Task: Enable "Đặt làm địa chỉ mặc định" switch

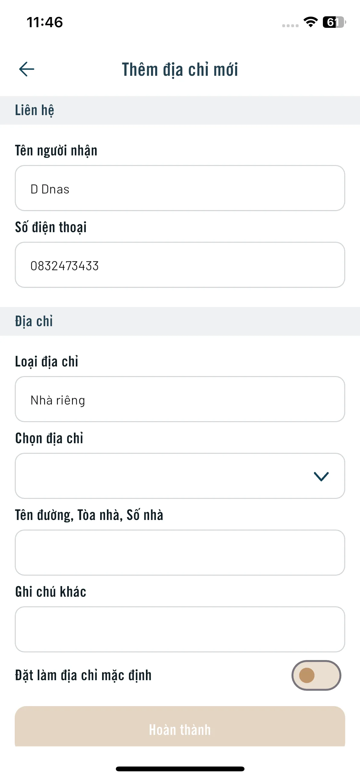Action: pyautogui.click(x=316, y=675)
